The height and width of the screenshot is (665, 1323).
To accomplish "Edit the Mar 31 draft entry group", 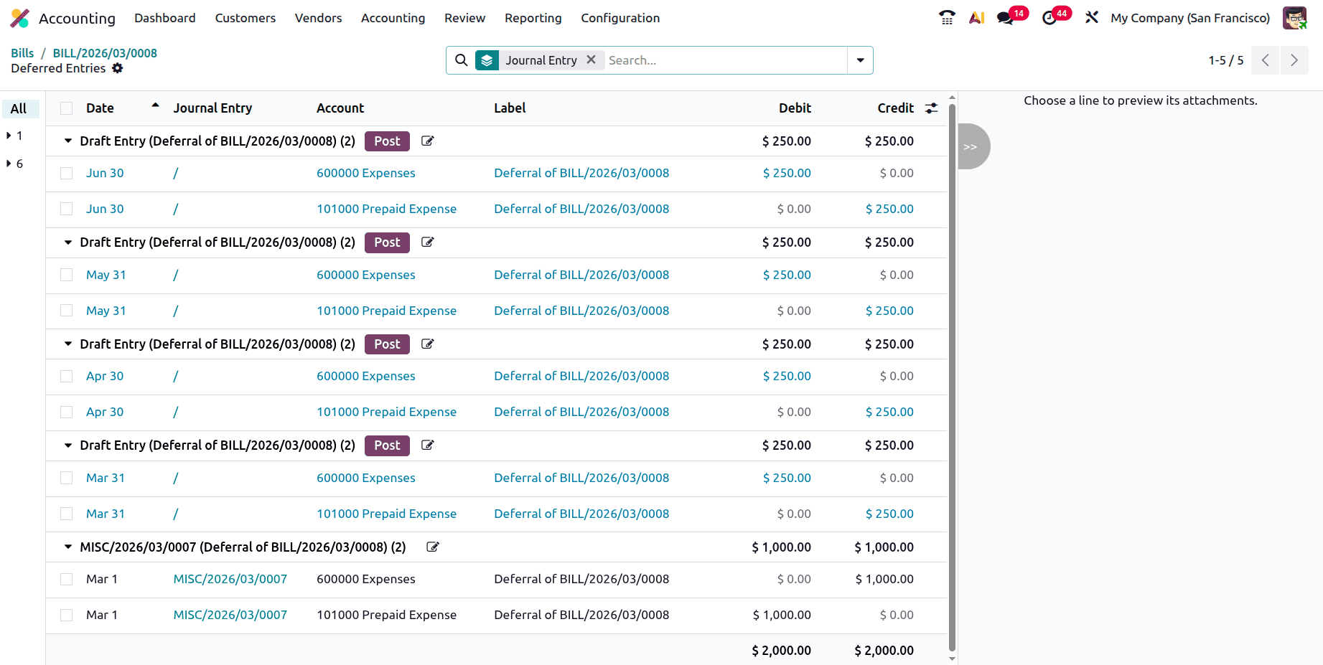I will click(x=427, y=445).
